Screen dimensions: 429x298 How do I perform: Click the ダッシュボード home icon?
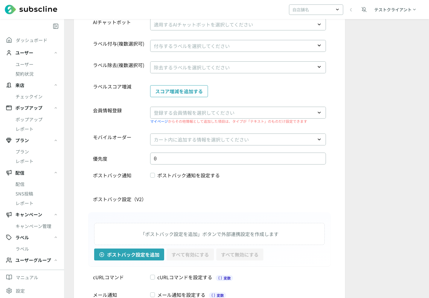pyautogui.click(x=9, y=40)
